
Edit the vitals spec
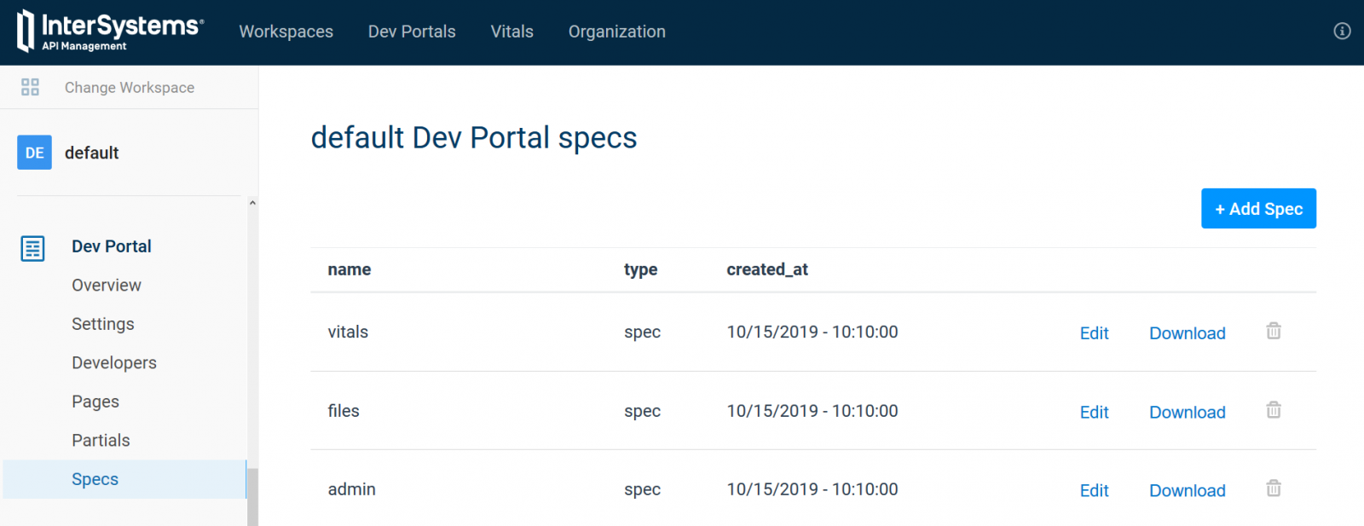point(1094,333)
